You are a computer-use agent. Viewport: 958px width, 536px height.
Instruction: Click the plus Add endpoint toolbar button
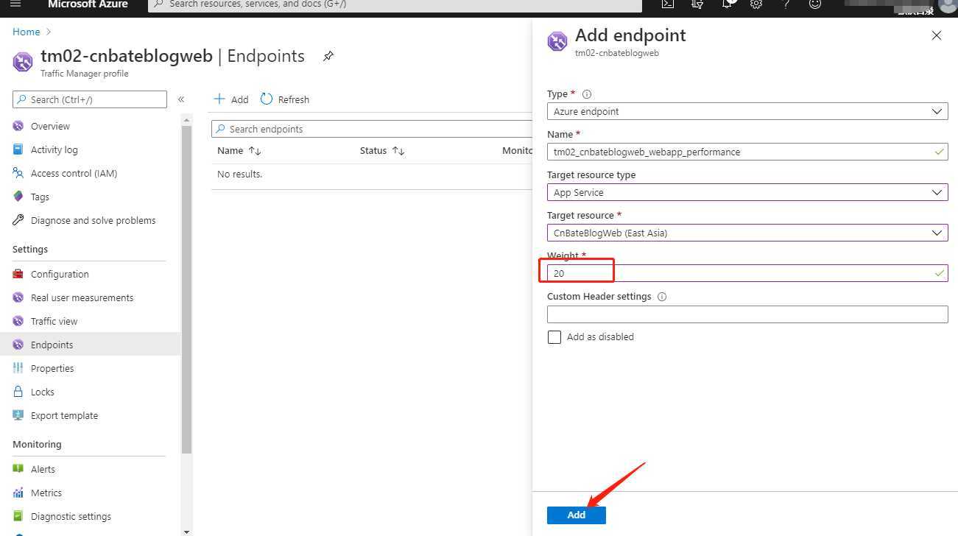[x=230, y=99]
